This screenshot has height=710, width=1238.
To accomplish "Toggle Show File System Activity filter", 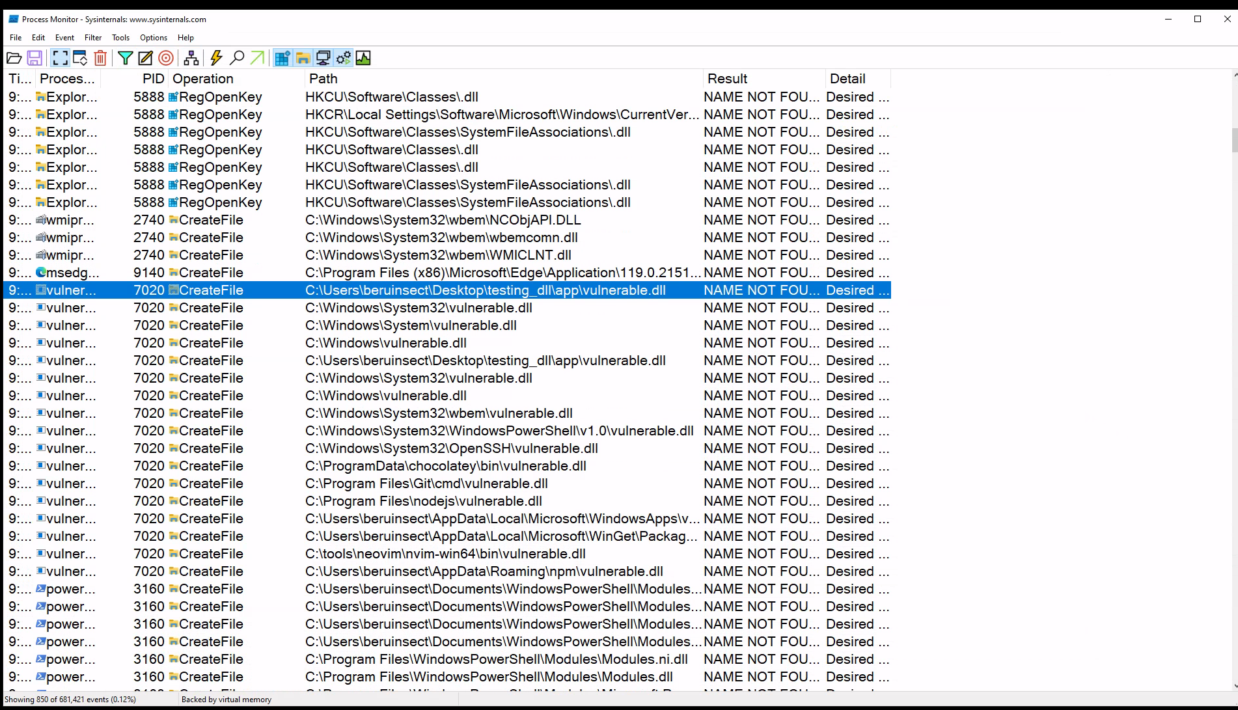I will pyautogui.click(x=303, y=59).
